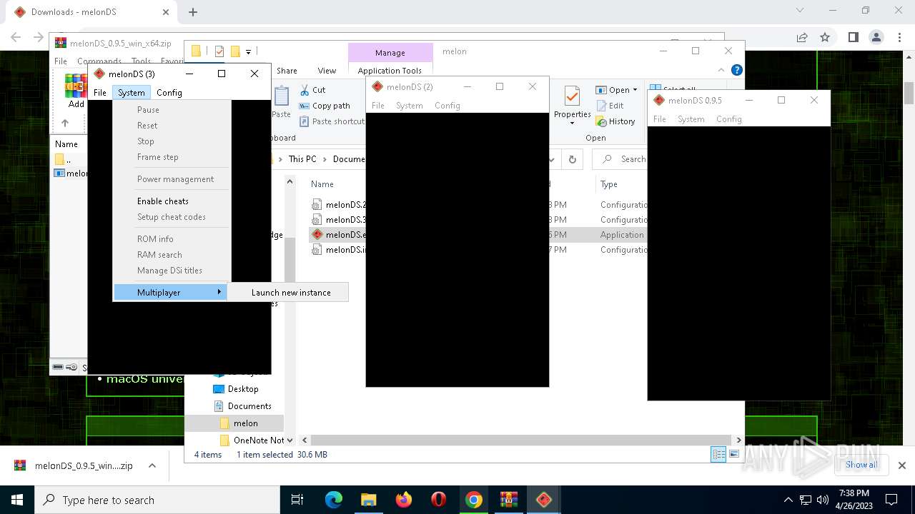Open new Chrome tab

tap(192, 12)
